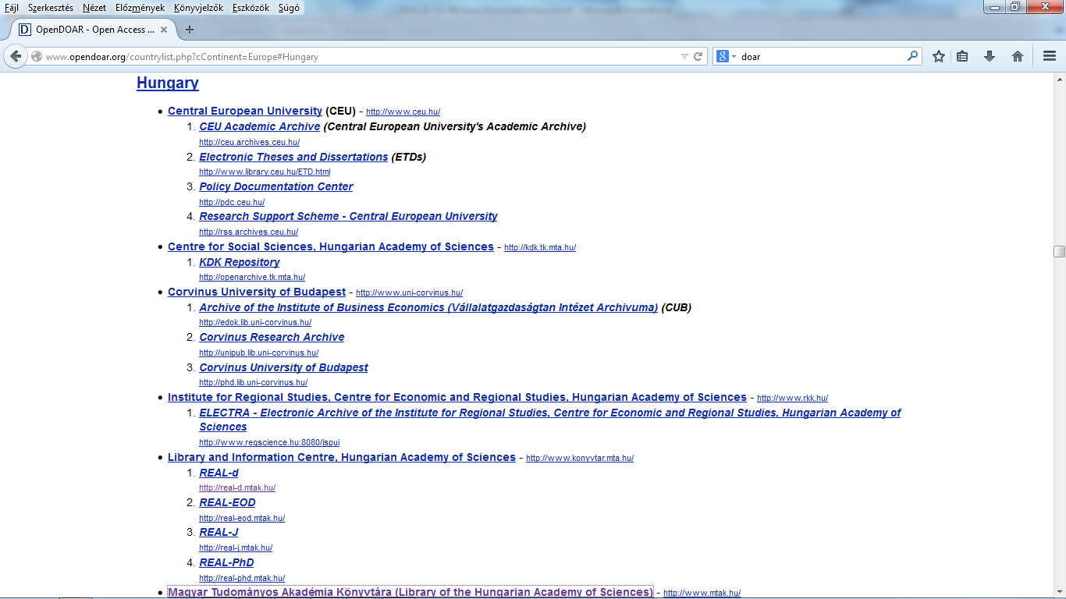Image resolution: width=1066 pixels, height=599 pixels.
Task: Click the scrollbar down arrow
Action: pos(1059,593)
